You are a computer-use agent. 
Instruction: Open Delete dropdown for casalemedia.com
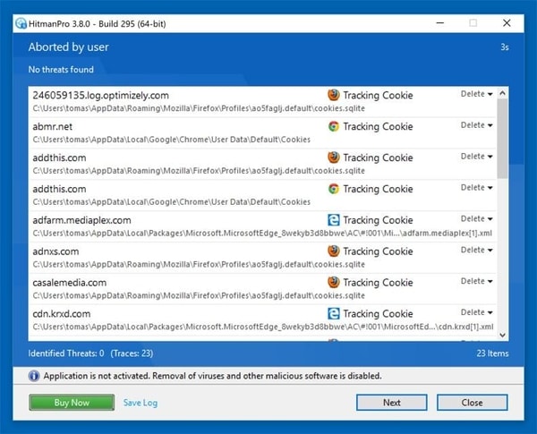pyautogui.click(x=476, y=282)
